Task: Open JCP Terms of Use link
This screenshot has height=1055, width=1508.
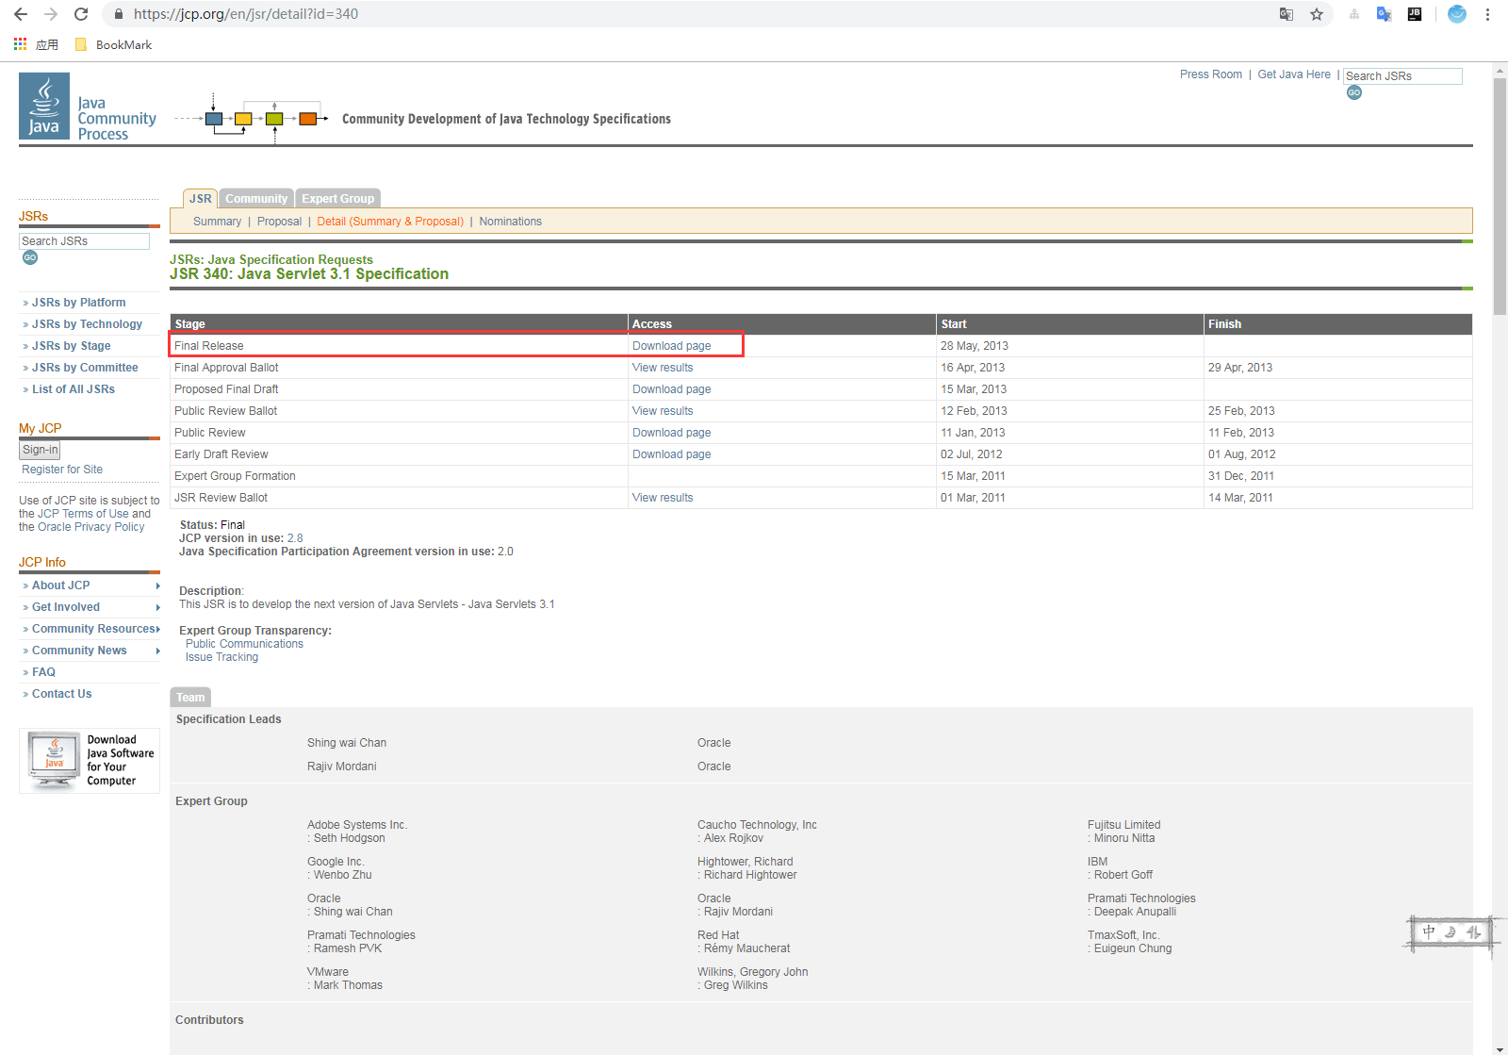Action: coord(83,514)
